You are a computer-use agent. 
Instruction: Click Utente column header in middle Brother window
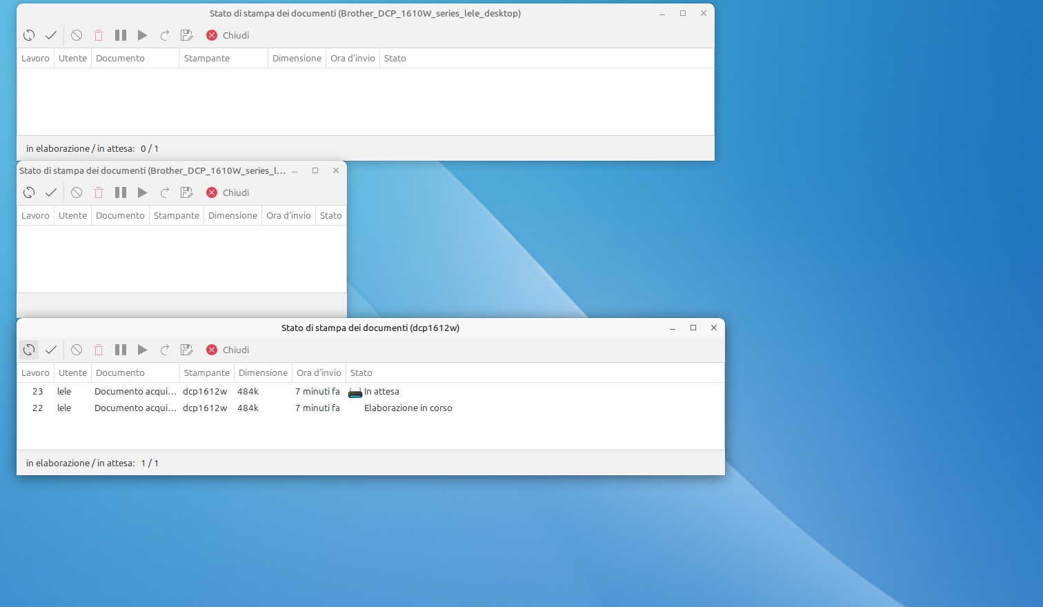coord(72,215)
